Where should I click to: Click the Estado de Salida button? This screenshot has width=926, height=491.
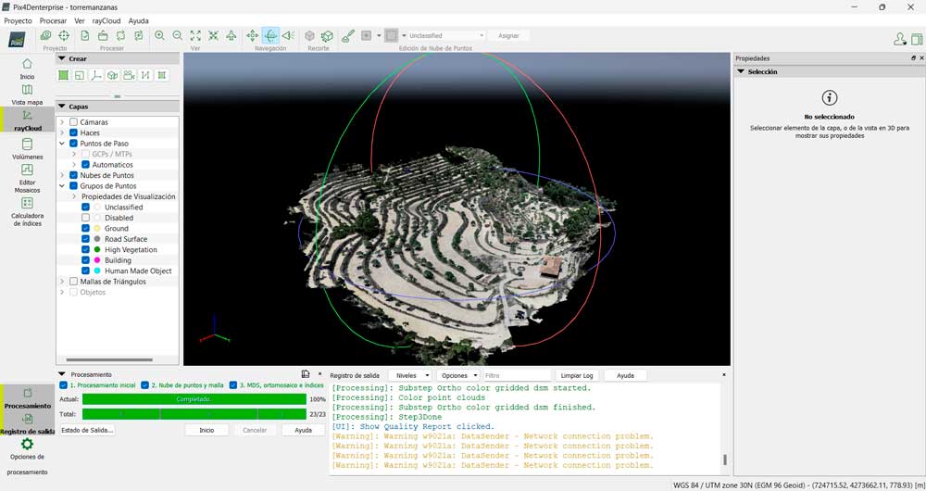click(x=87, y=430)
